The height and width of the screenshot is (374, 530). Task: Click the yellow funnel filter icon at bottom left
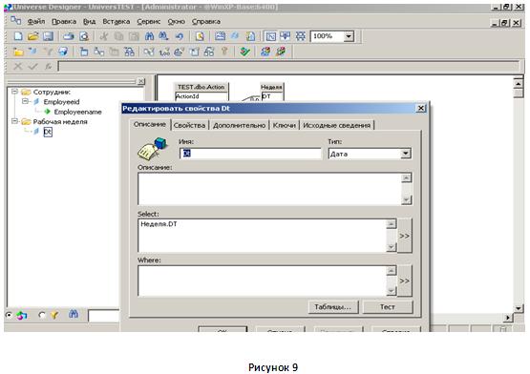pos(54,315)
